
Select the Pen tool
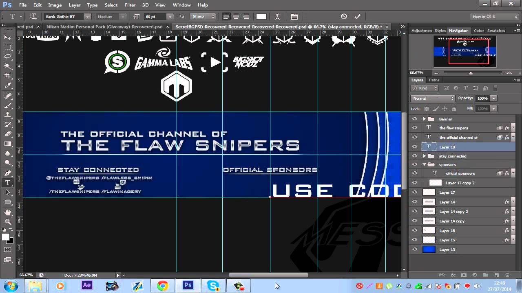(8, 173)
